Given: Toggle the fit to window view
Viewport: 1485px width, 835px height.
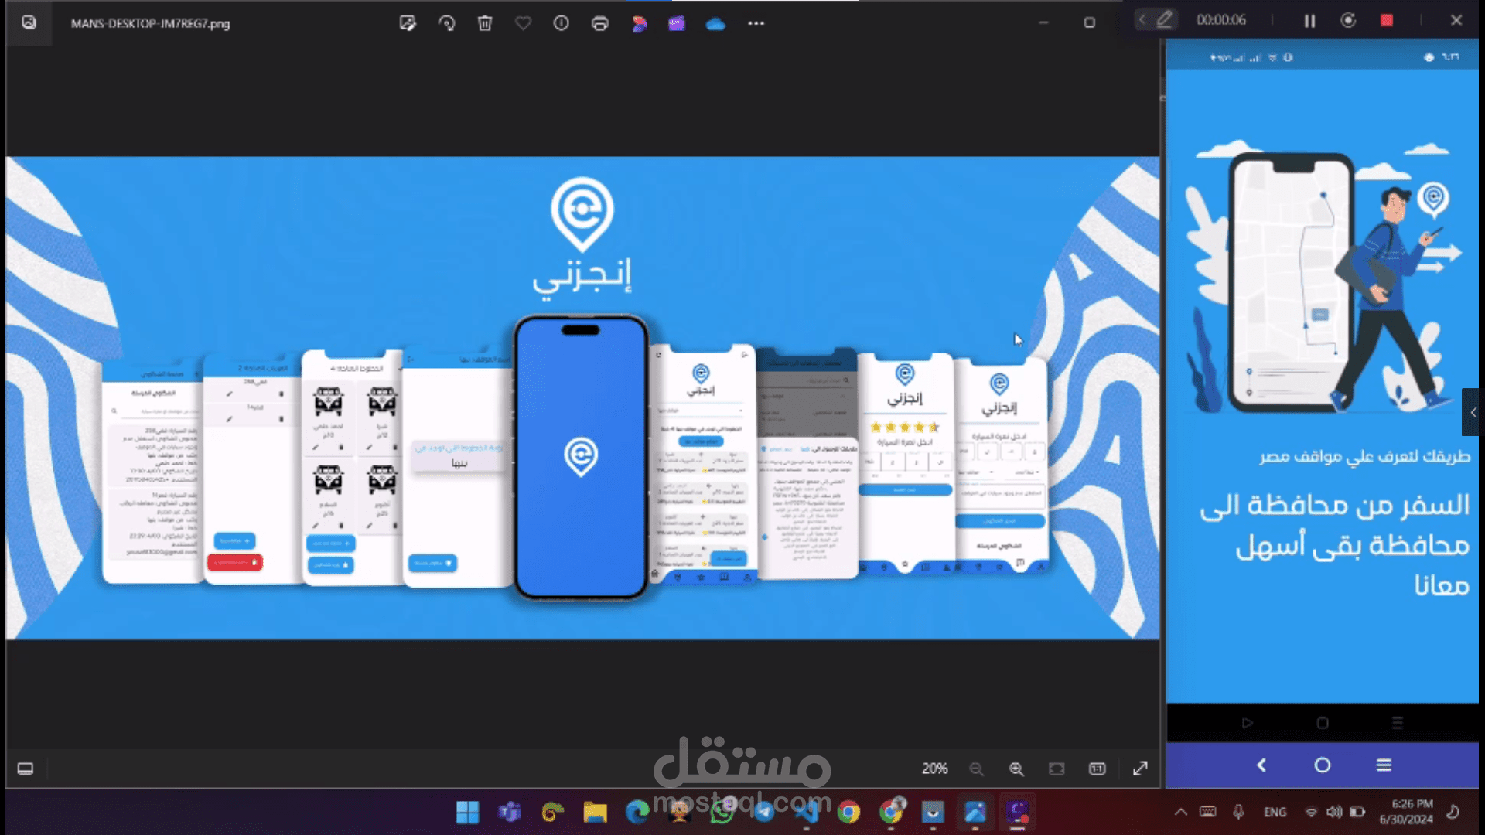Looking at the screenshot, I should 1057,769.
